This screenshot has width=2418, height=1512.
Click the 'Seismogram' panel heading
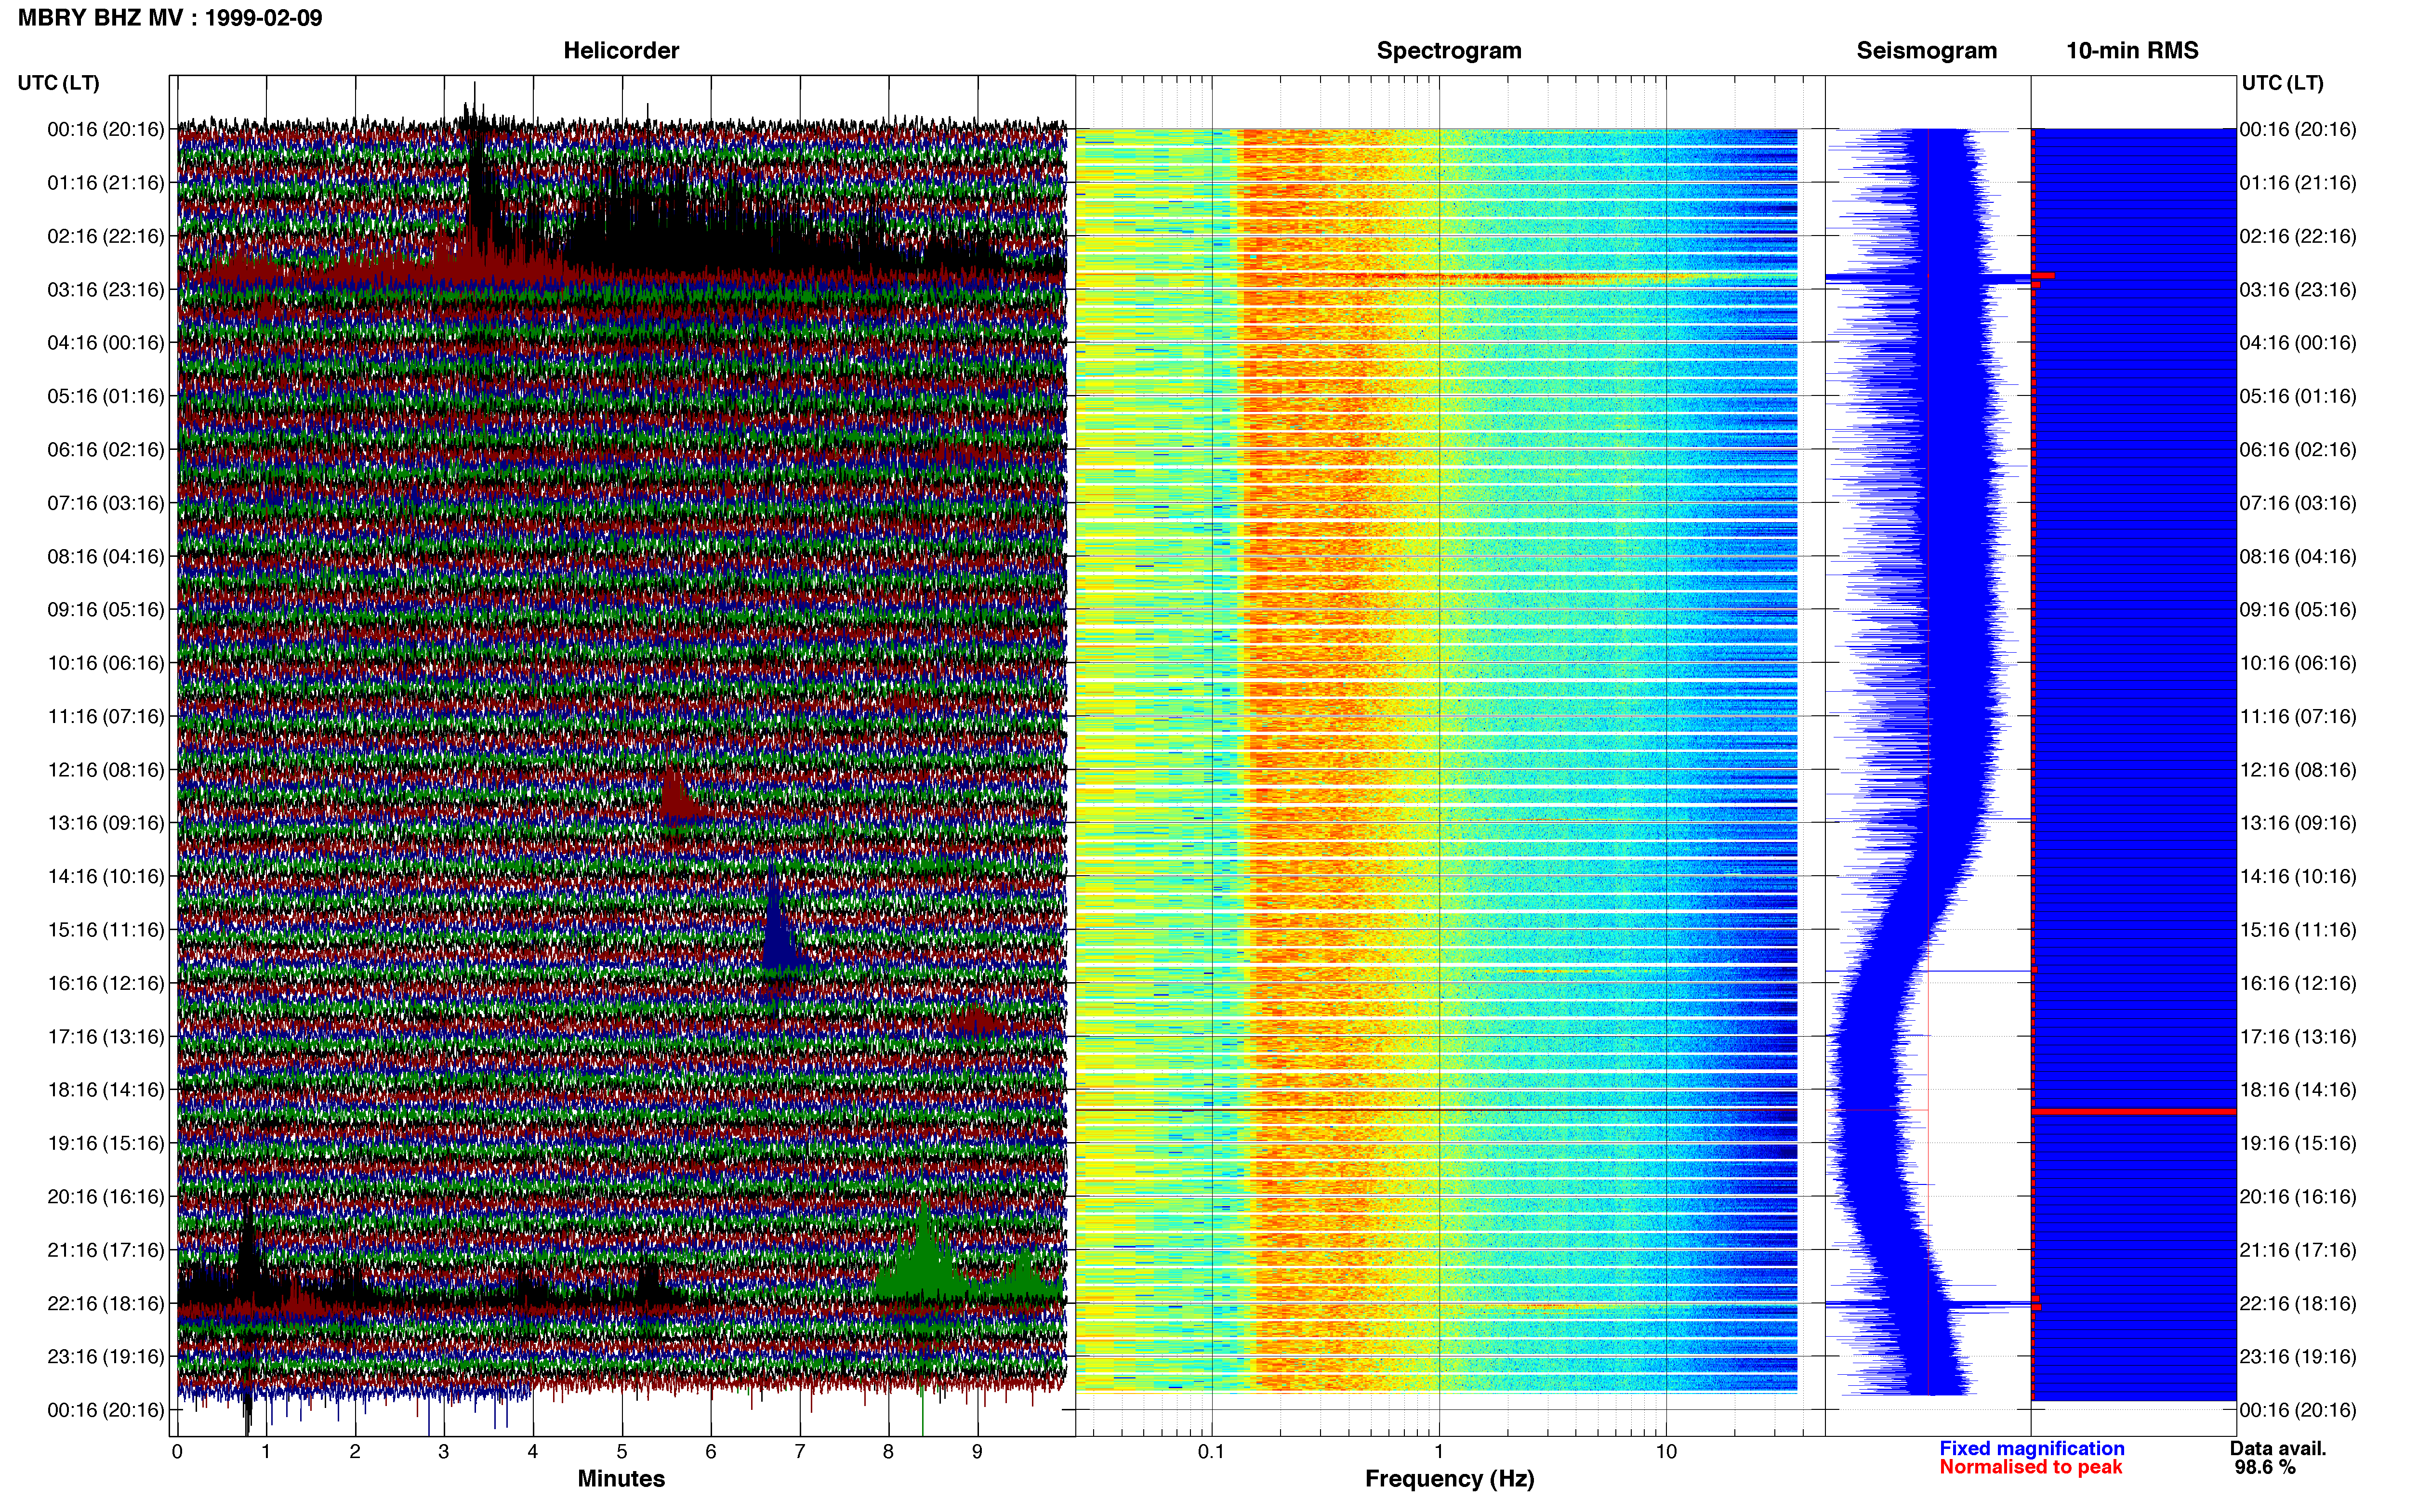tap(1926, 51)
